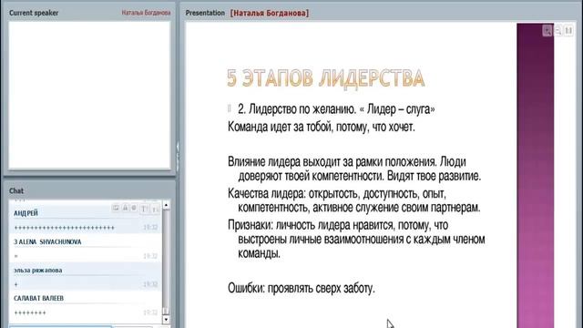Viewport: 583px width, 328px height.
Task: Increase chat font size with larger T icon
Action: click(x=144, y=209)
